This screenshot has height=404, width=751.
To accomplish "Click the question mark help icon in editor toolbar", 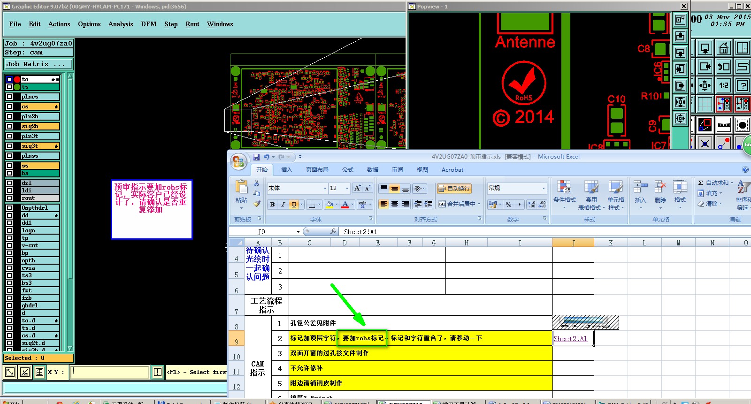I will point(742,85).
